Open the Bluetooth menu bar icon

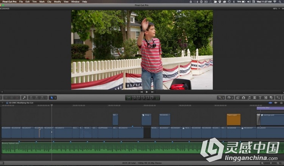tap(234, 2)
